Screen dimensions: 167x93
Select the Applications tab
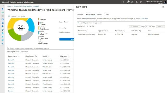point(91,14)
